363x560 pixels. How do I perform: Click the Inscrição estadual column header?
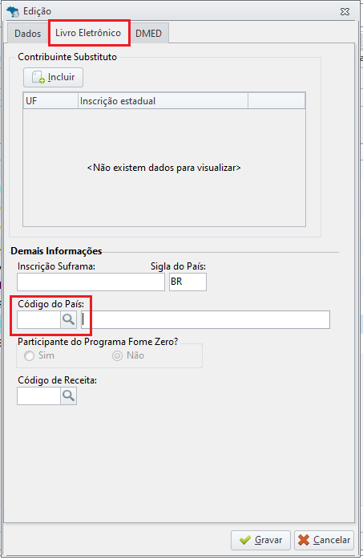(x=163, y=101)
